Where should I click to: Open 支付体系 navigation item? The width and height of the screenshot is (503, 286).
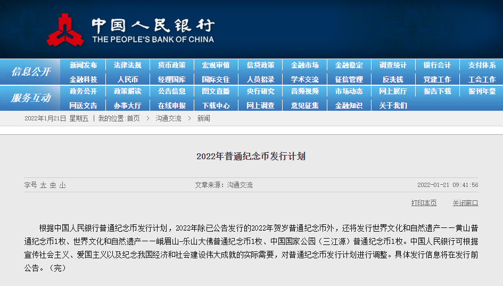click(482, 65)
